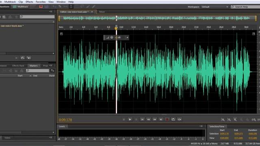Fast forward the playhead
Screen dimensions: 260x146
pyautogui.click(x=154, y=119)
